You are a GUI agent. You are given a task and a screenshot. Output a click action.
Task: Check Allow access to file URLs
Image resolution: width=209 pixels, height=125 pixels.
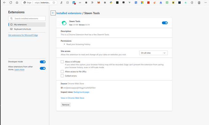click(x=62, y=72)
